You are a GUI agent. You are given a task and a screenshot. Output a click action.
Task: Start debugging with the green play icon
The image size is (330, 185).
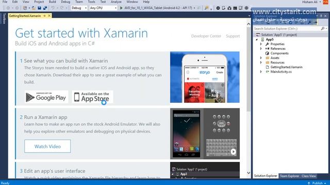121,8
